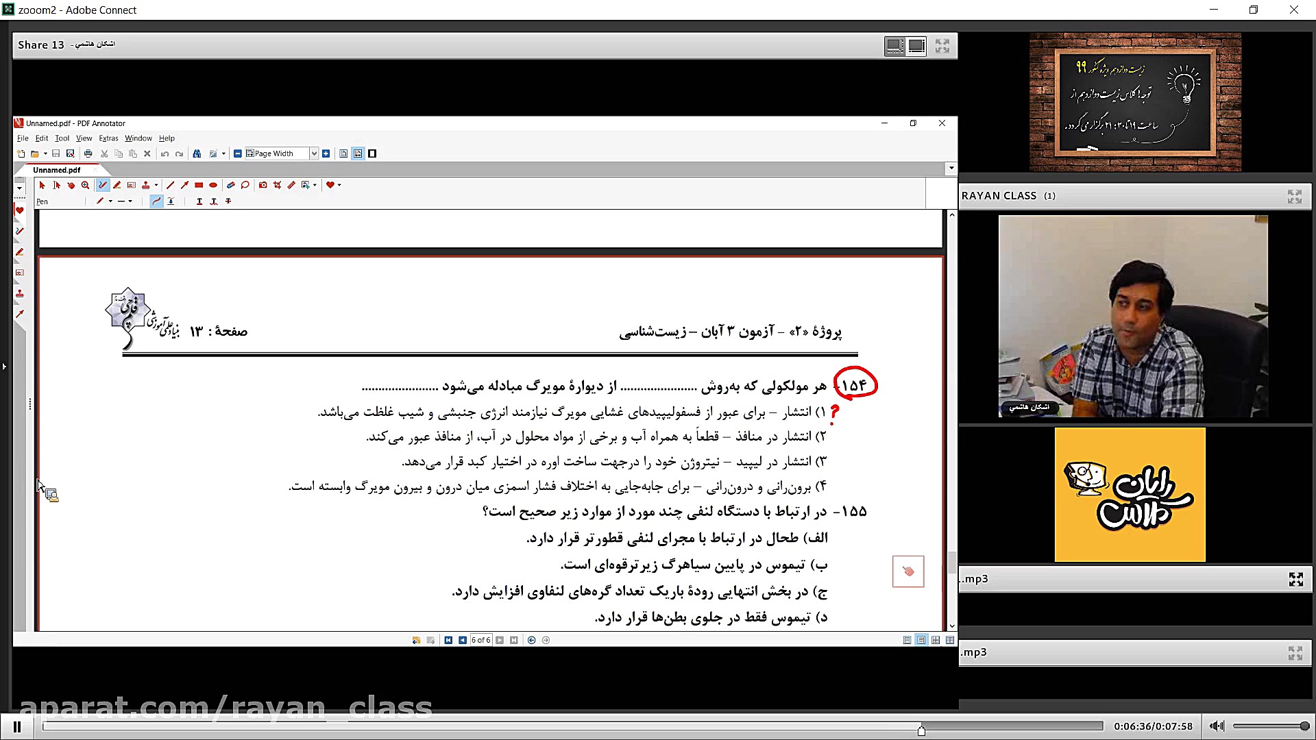1316x740 pixels.
Task: Select the Pen tool in PDF Annotator
Action: 101,184
